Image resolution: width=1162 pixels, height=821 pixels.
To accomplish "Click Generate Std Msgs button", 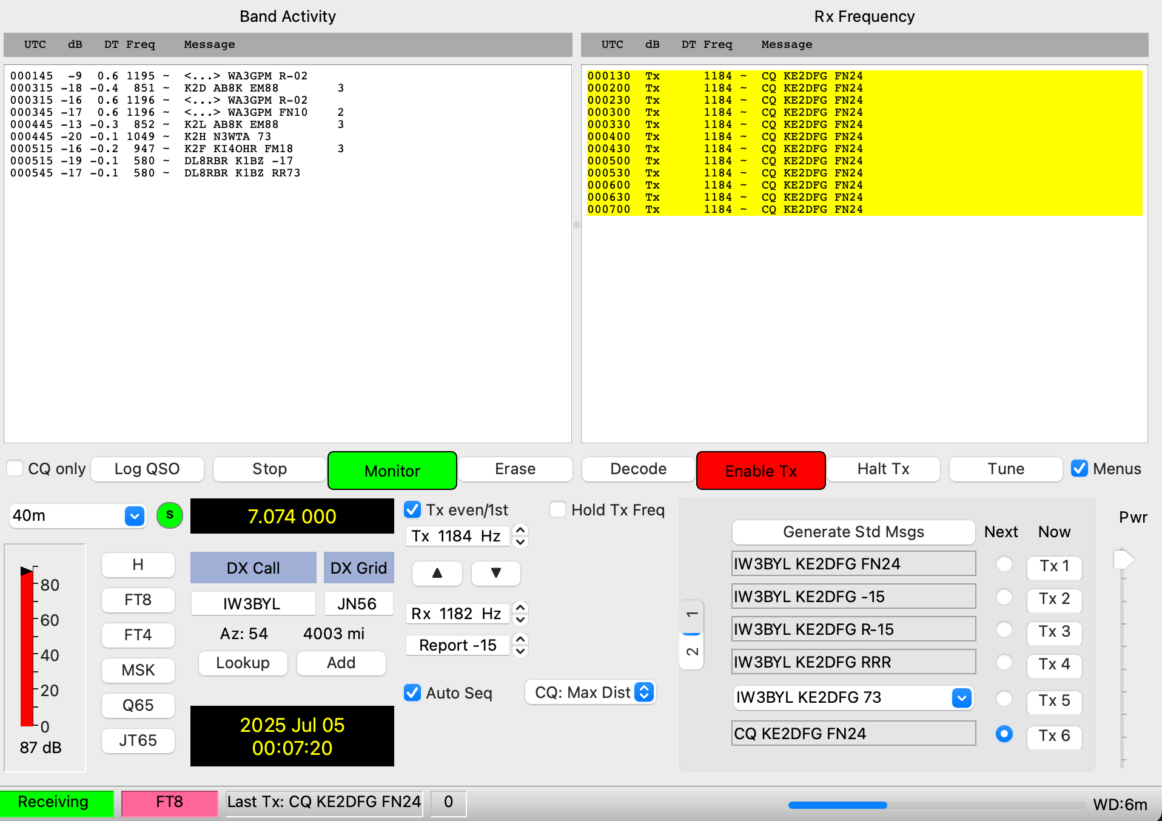I will [x=853, y=532].
